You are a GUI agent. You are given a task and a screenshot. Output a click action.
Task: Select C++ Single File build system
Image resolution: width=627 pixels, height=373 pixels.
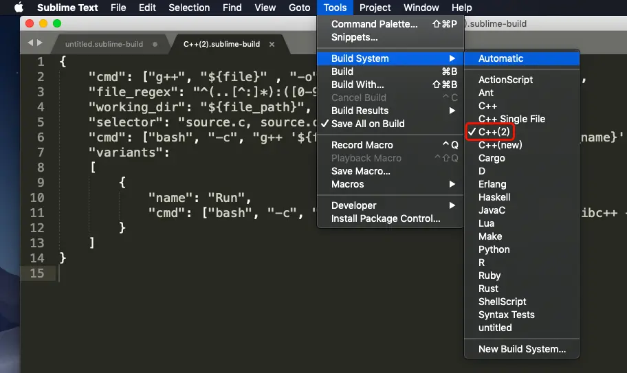pos(522,119)
